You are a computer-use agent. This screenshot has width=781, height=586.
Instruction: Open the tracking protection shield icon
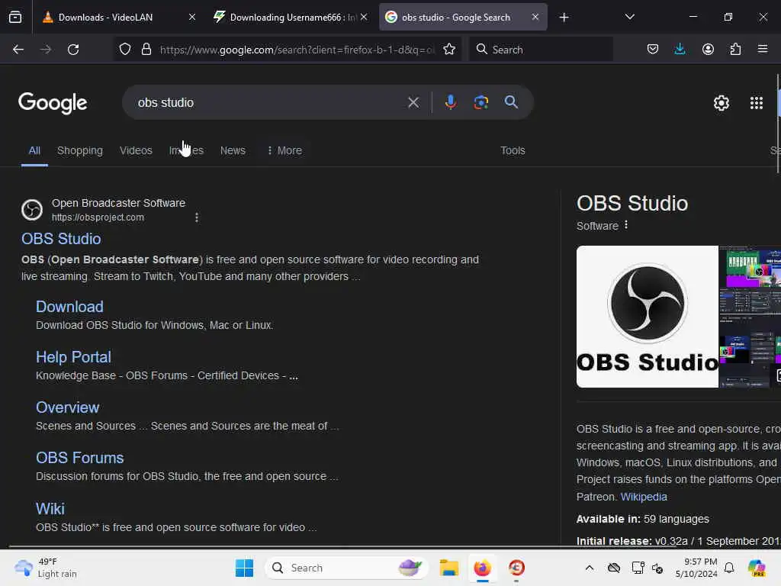(x=125, y=50)
